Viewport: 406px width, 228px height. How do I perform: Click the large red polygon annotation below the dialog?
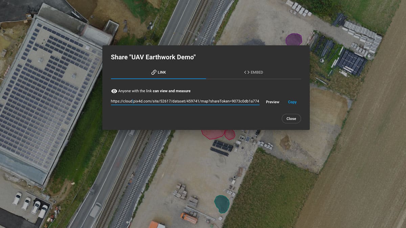point(212,133)
